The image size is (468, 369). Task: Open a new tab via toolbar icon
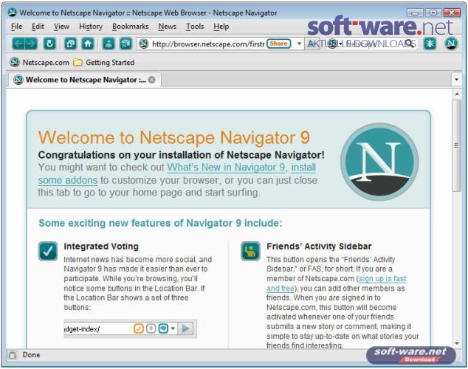point(71,44)
